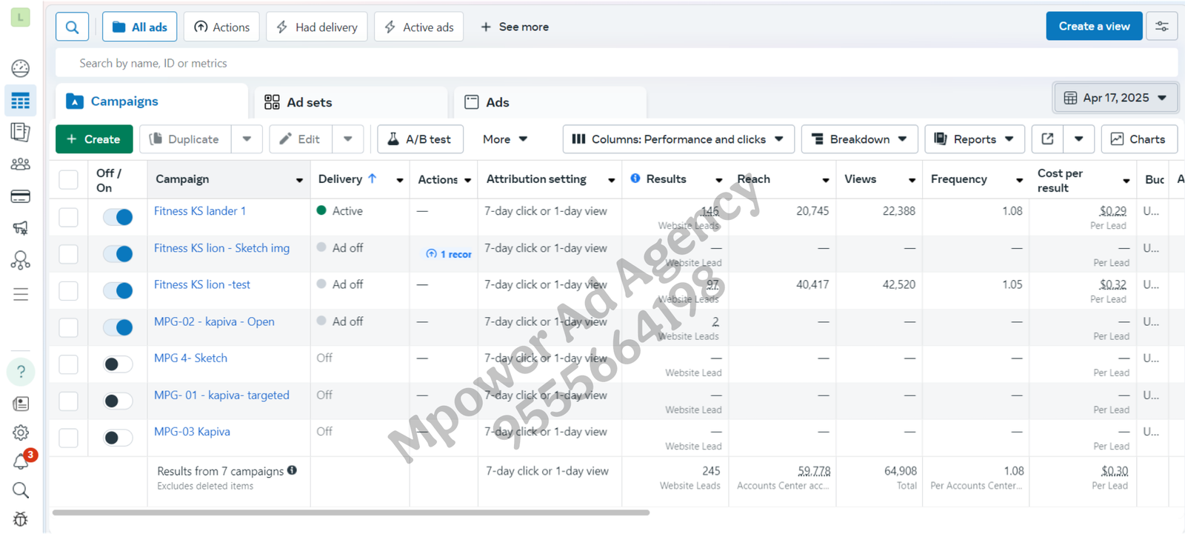The height and width of the screenshot is (534, 1185).
Task: Toggle Fitness KS lion - Sketch img switch
Action: pyautogui.click(x=118, y=254)
